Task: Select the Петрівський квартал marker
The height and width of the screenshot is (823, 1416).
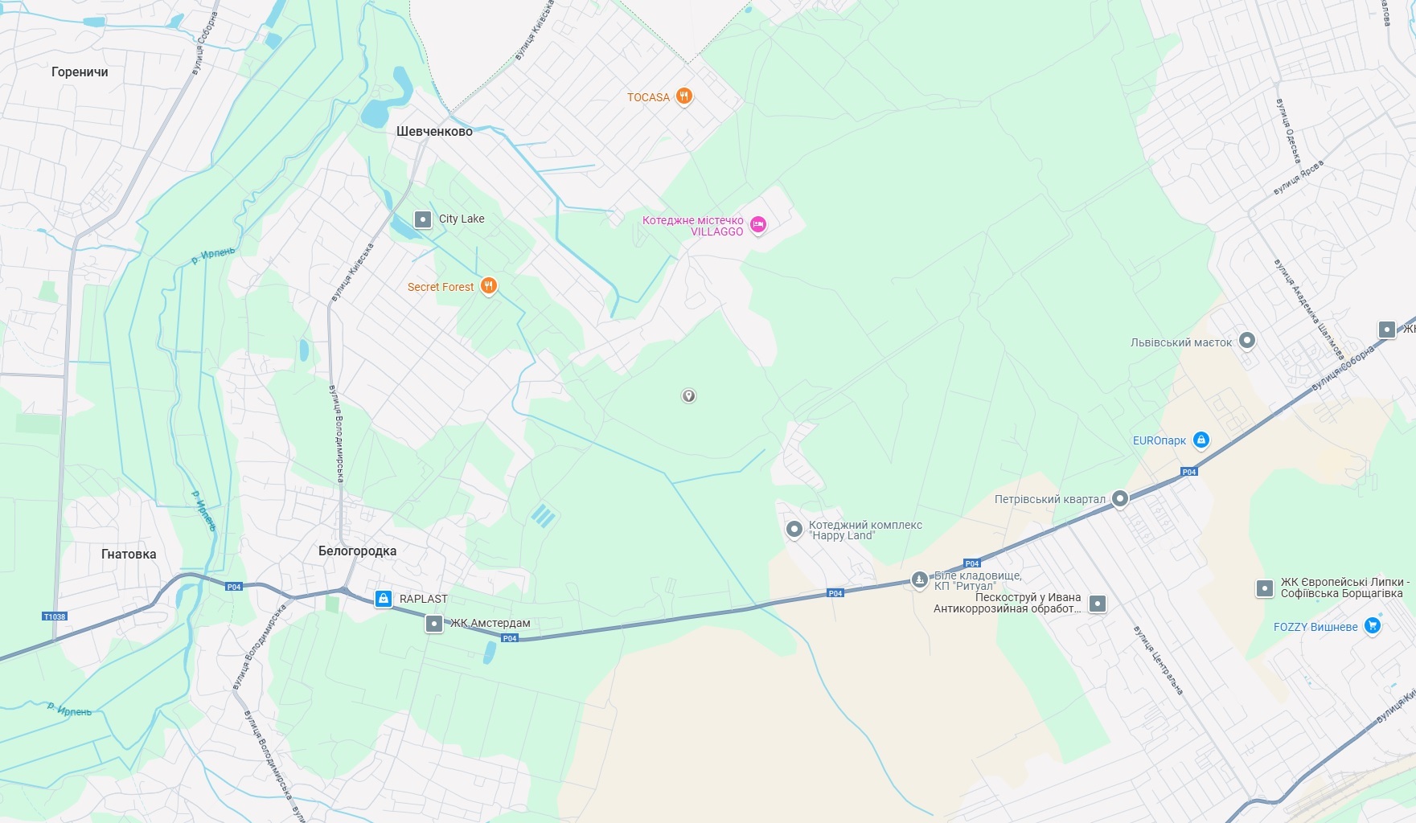Action: [1119, 498]
